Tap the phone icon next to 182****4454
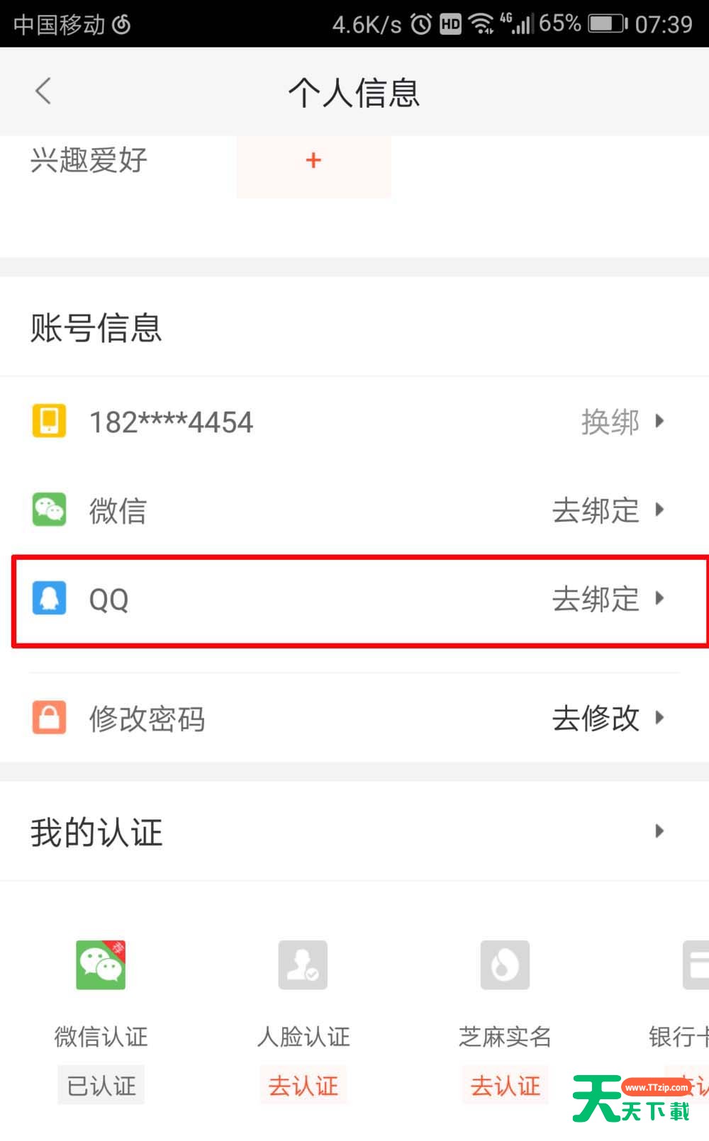 coord(48,420)
